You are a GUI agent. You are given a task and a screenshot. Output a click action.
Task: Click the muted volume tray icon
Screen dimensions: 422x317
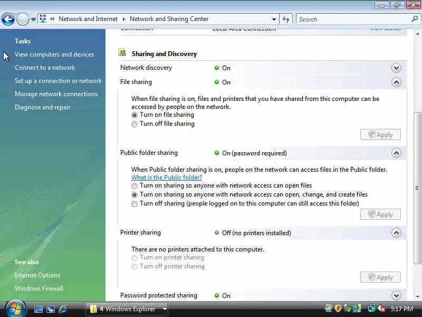pos(381,308)
